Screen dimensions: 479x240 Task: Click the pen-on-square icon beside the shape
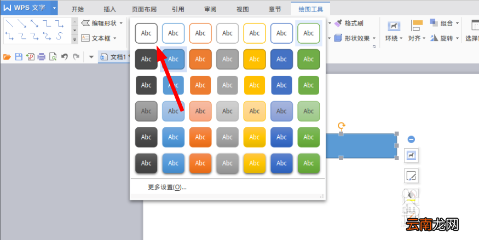411,175
